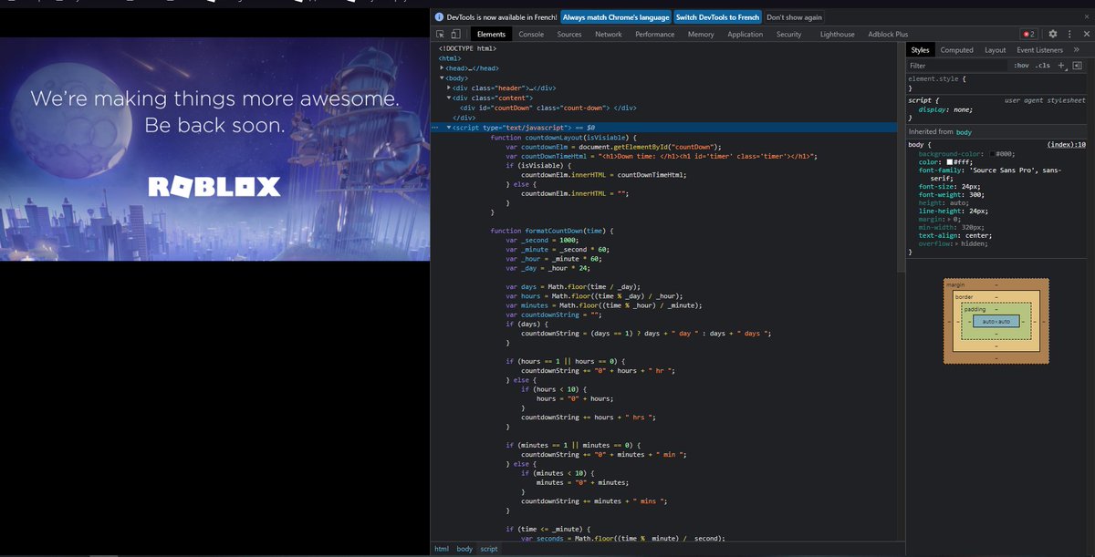
Task: Open the Memory tab
Action: tap(701, 34)
